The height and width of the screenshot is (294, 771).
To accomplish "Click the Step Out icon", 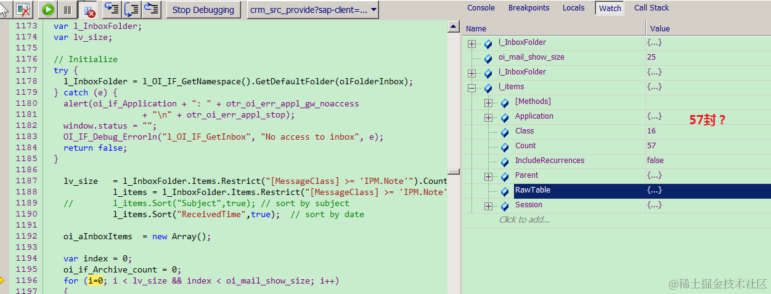I will pos(151,9).
